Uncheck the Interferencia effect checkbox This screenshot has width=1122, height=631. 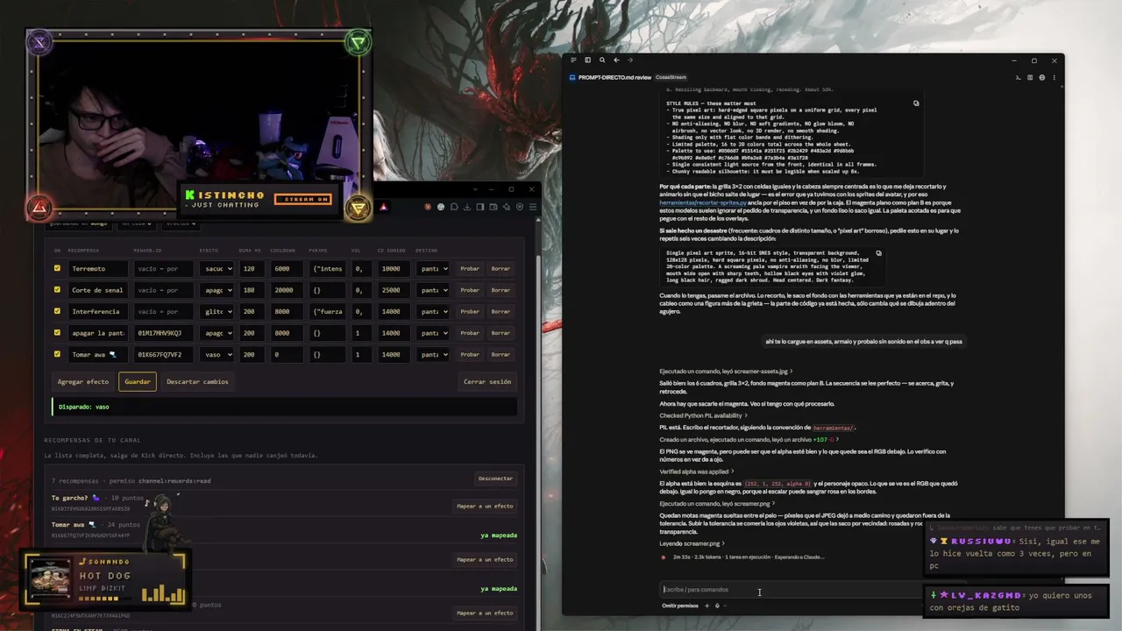pos(57,311)
